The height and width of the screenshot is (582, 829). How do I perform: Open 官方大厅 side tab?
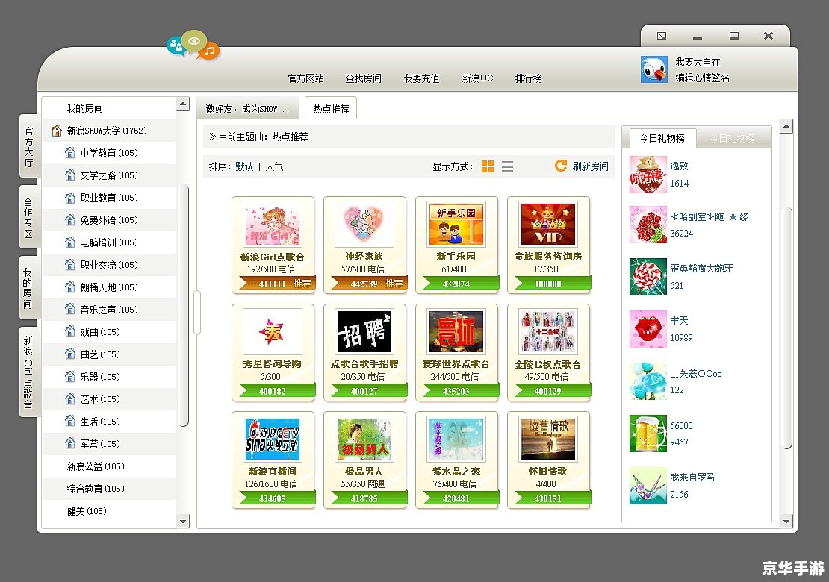(x=28, y=147)
